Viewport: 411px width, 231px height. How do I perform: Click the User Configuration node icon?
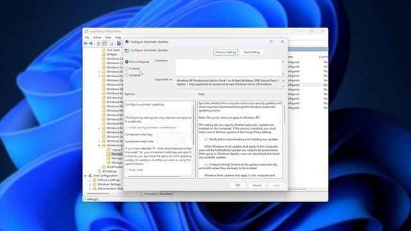pyautogui.click(x=90, y=175)
